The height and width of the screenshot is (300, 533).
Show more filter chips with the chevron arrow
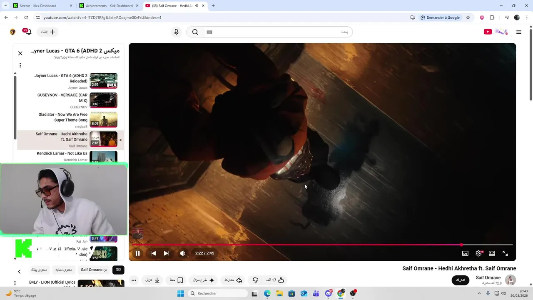point(19,272)
